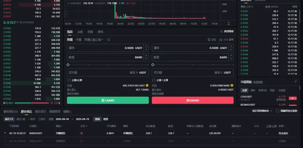Open the bots tab
This screenshot has height=148, width=303.
click(x=68, y=112)
